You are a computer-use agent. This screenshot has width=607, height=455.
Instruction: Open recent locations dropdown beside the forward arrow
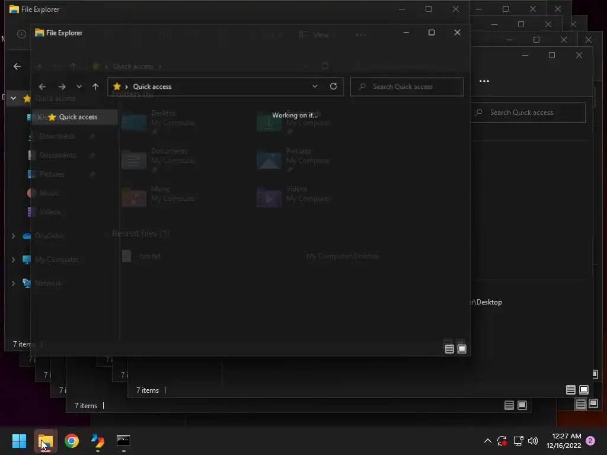tap(79, 86)
